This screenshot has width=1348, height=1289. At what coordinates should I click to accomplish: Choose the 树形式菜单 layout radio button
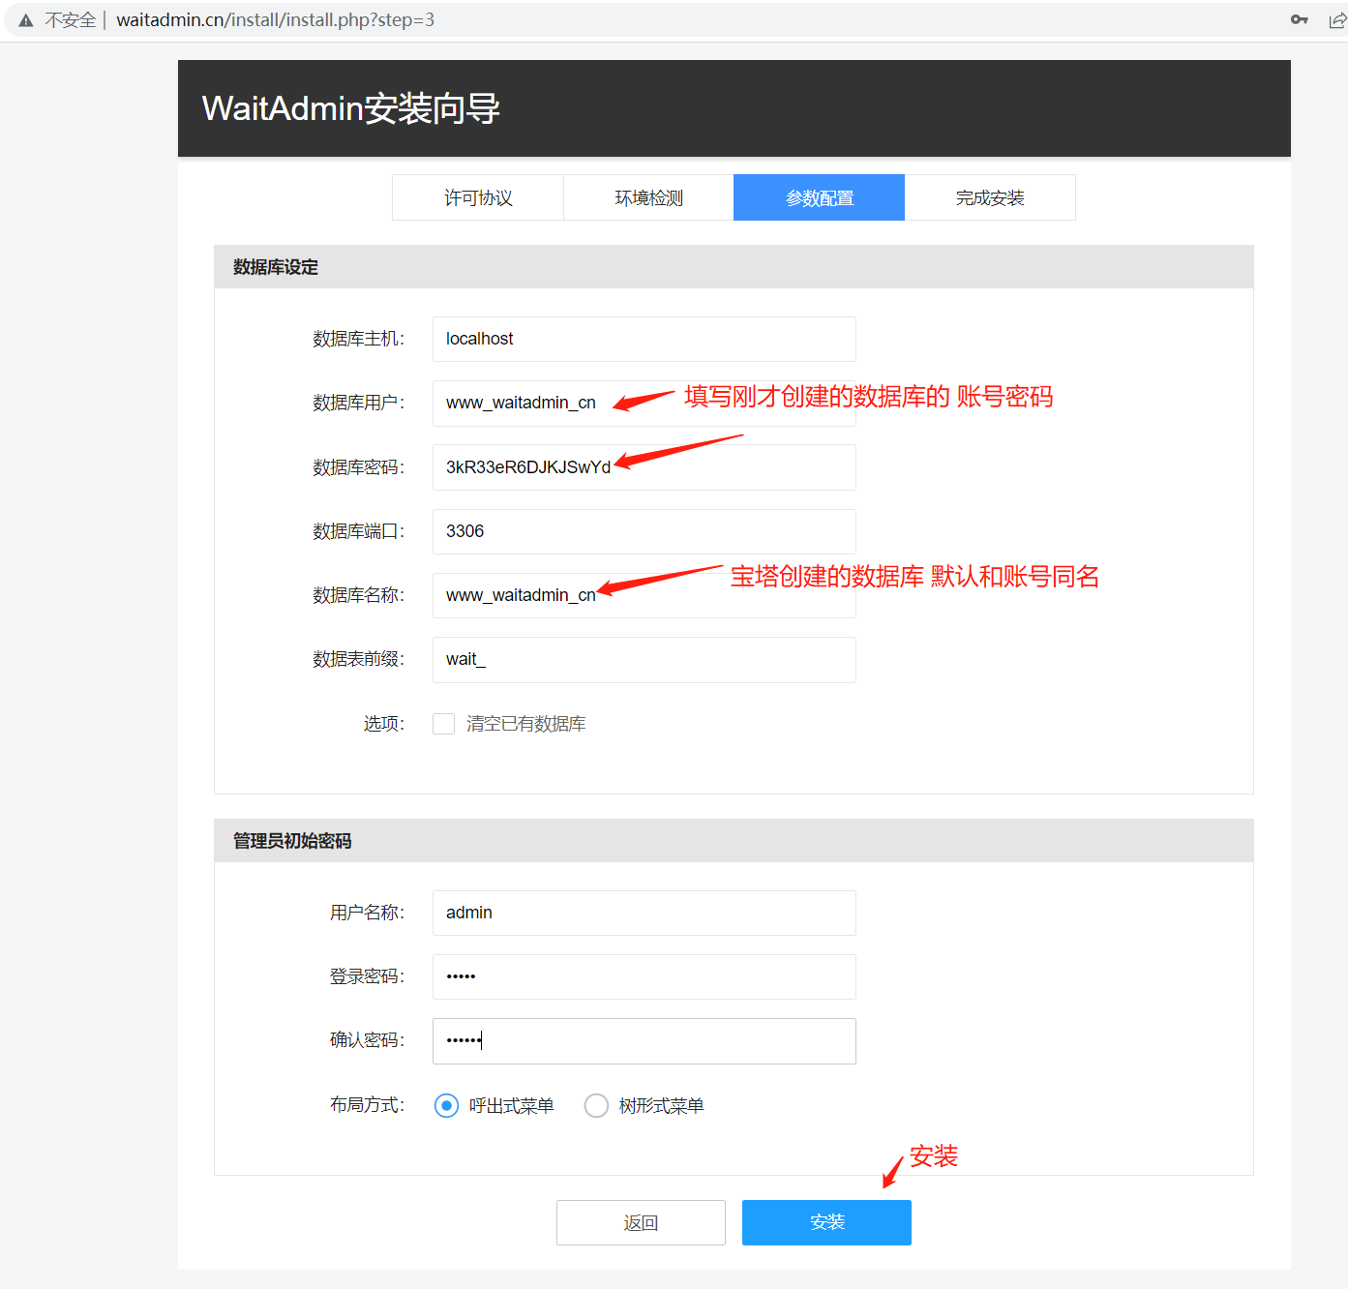coord(596,1105)
